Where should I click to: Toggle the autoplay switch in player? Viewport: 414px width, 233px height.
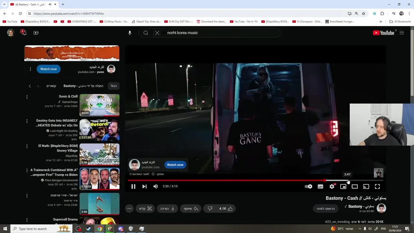click(309, 186)
